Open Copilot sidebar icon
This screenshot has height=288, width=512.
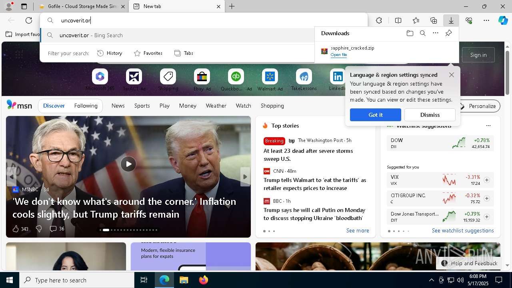click(503, 20)
